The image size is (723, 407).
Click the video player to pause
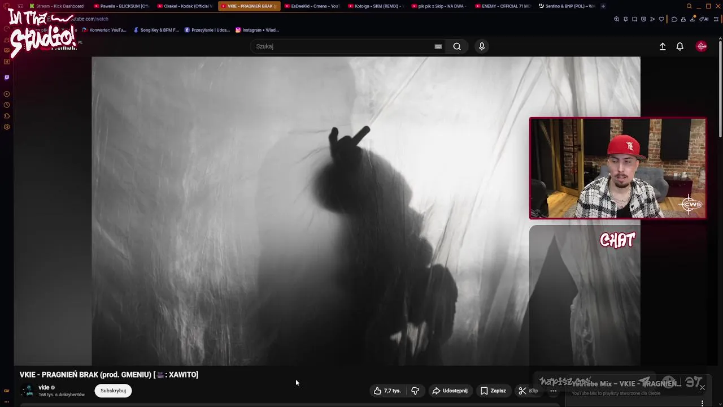(366, 211)
